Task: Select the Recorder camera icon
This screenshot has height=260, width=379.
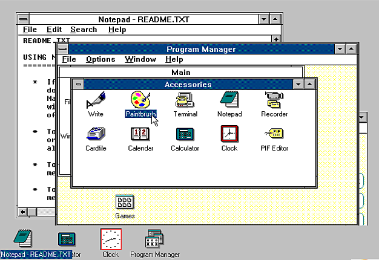Action: (x=274, y=99)
